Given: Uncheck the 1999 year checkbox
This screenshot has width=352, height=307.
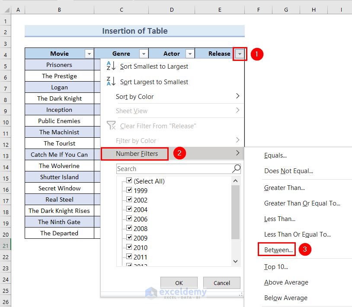Looking at the screenshot, I should tap(128, 190).
